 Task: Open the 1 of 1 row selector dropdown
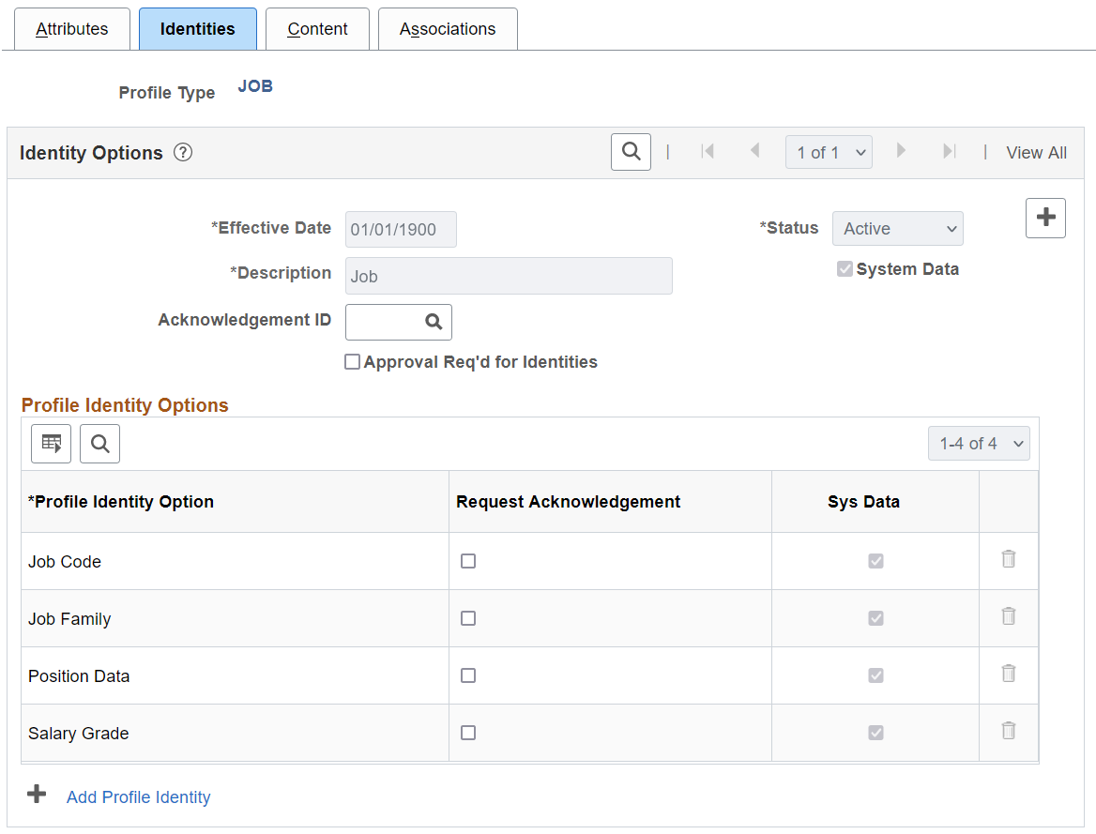(829, 153)
